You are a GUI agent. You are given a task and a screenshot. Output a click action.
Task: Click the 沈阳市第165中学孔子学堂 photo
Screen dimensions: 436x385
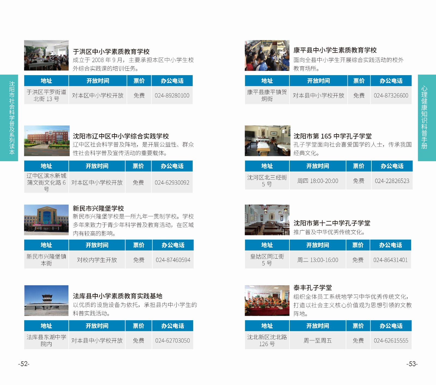[268, 141]
